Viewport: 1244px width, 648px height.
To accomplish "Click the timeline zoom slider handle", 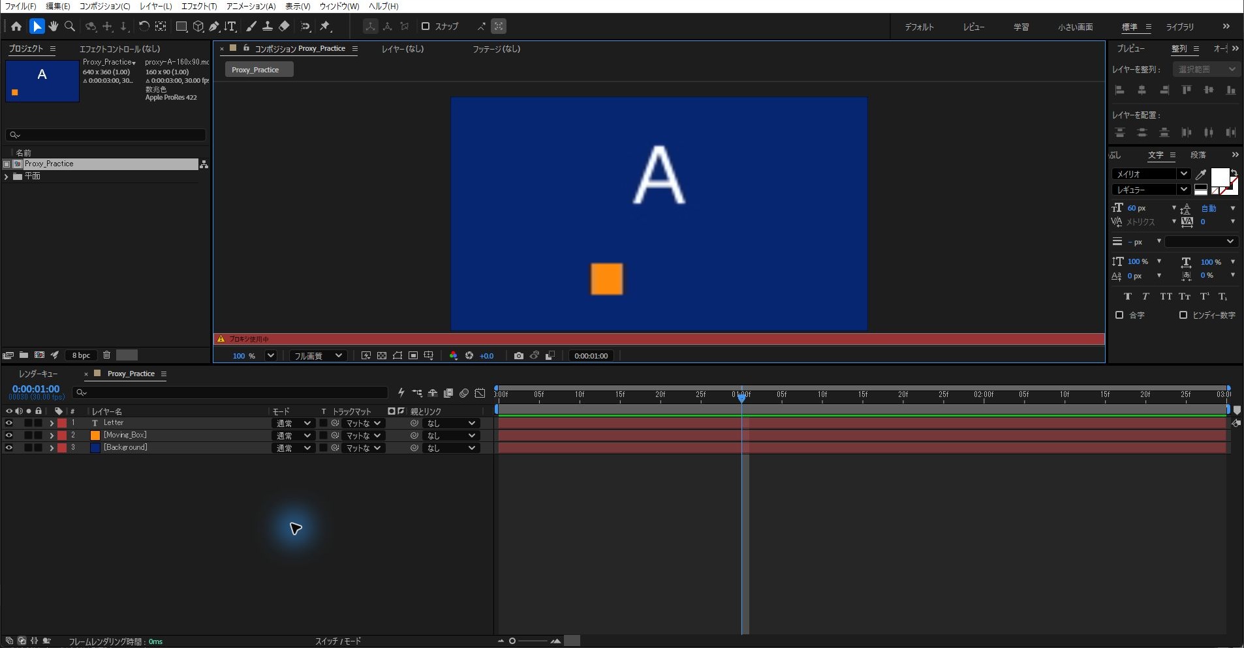I will click(512, 641).
